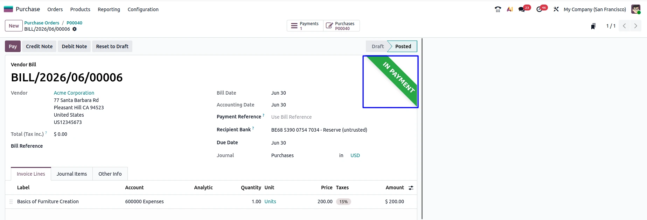Switch to Other Info tab

(x=110, y=174)
